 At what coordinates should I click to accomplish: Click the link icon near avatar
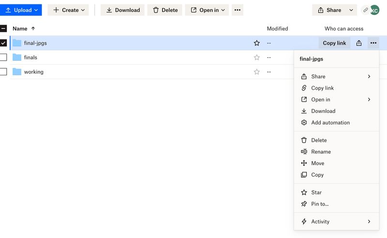(x=366, y=10)
